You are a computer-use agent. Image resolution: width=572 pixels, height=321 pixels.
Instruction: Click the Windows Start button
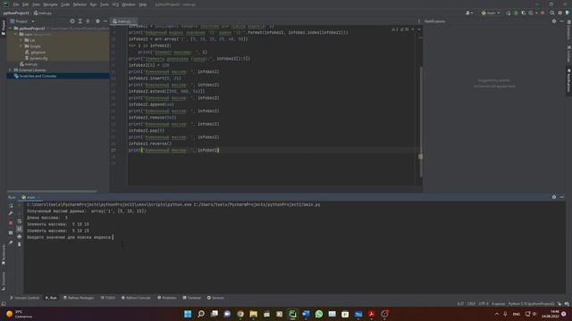click(x=188, y=314)
